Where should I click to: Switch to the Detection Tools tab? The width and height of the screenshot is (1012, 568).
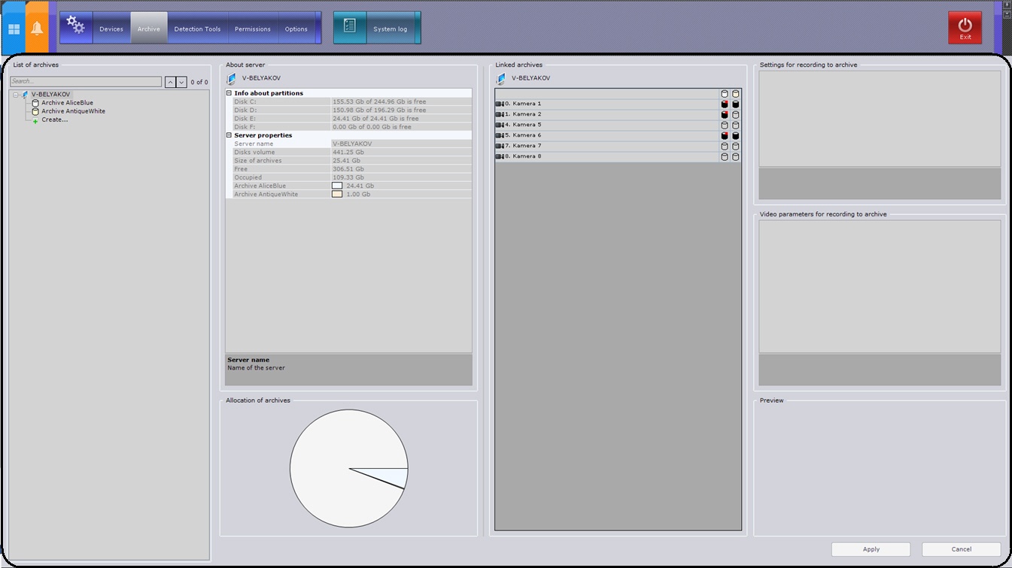click(x=197, y=29)
